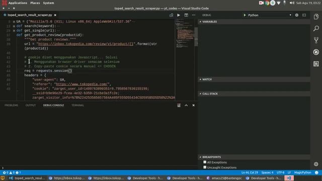Click the errors and warnings status bar indicator
This screenshot has width=322, height=181.
tap(12, 172)
